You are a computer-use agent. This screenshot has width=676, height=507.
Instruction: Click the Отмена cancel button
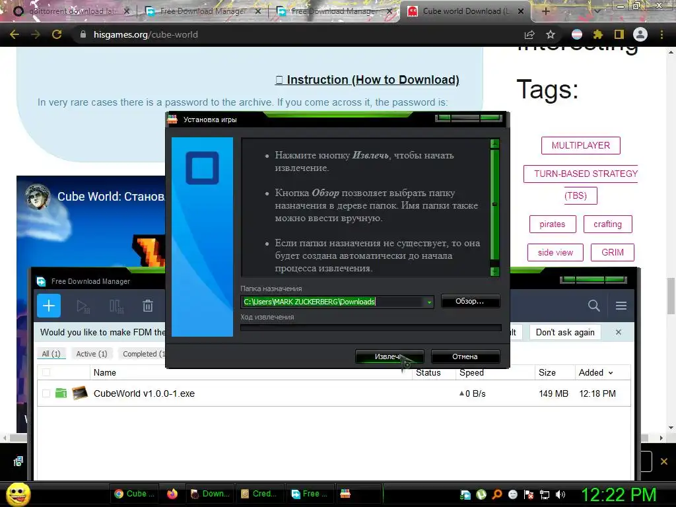pyautogui.click(x=465, y=356)
